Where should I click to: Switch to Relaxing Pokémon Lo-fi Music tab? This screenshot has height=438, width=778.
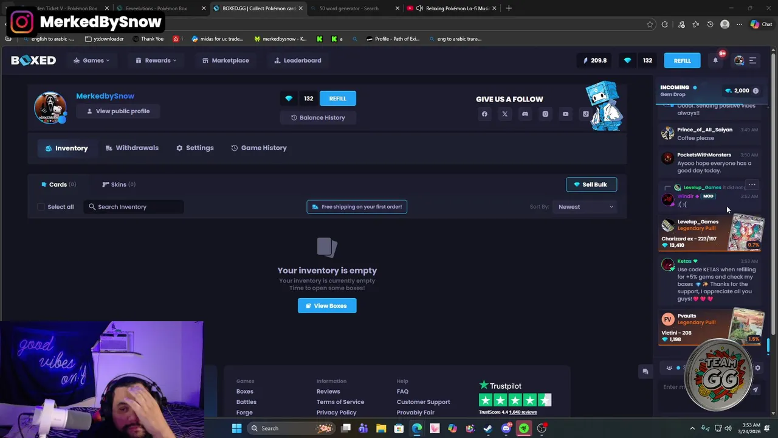[x=451, y=9]
